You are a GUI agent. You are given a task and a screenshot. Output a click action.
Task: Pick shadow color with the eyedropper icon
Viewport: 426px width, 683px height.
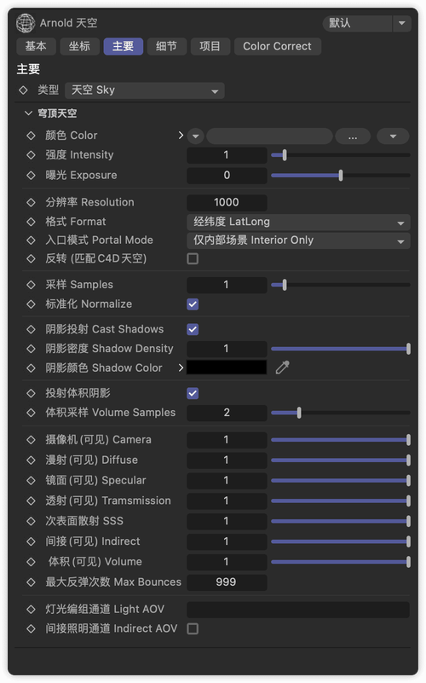point(282,368)
